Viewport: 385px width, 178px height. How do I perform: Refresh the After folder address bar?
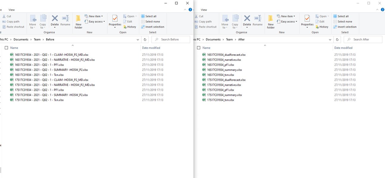pos(337,39)
